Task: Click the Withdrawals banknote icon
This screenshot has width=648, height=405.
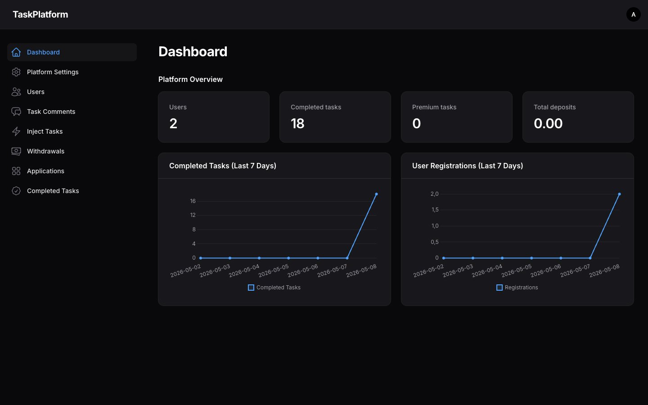Action: [16, 151]
